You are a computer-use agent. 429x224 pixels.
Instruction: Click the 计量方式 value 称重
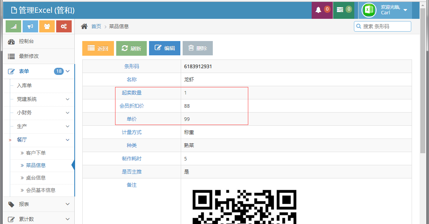pos(189,132)
